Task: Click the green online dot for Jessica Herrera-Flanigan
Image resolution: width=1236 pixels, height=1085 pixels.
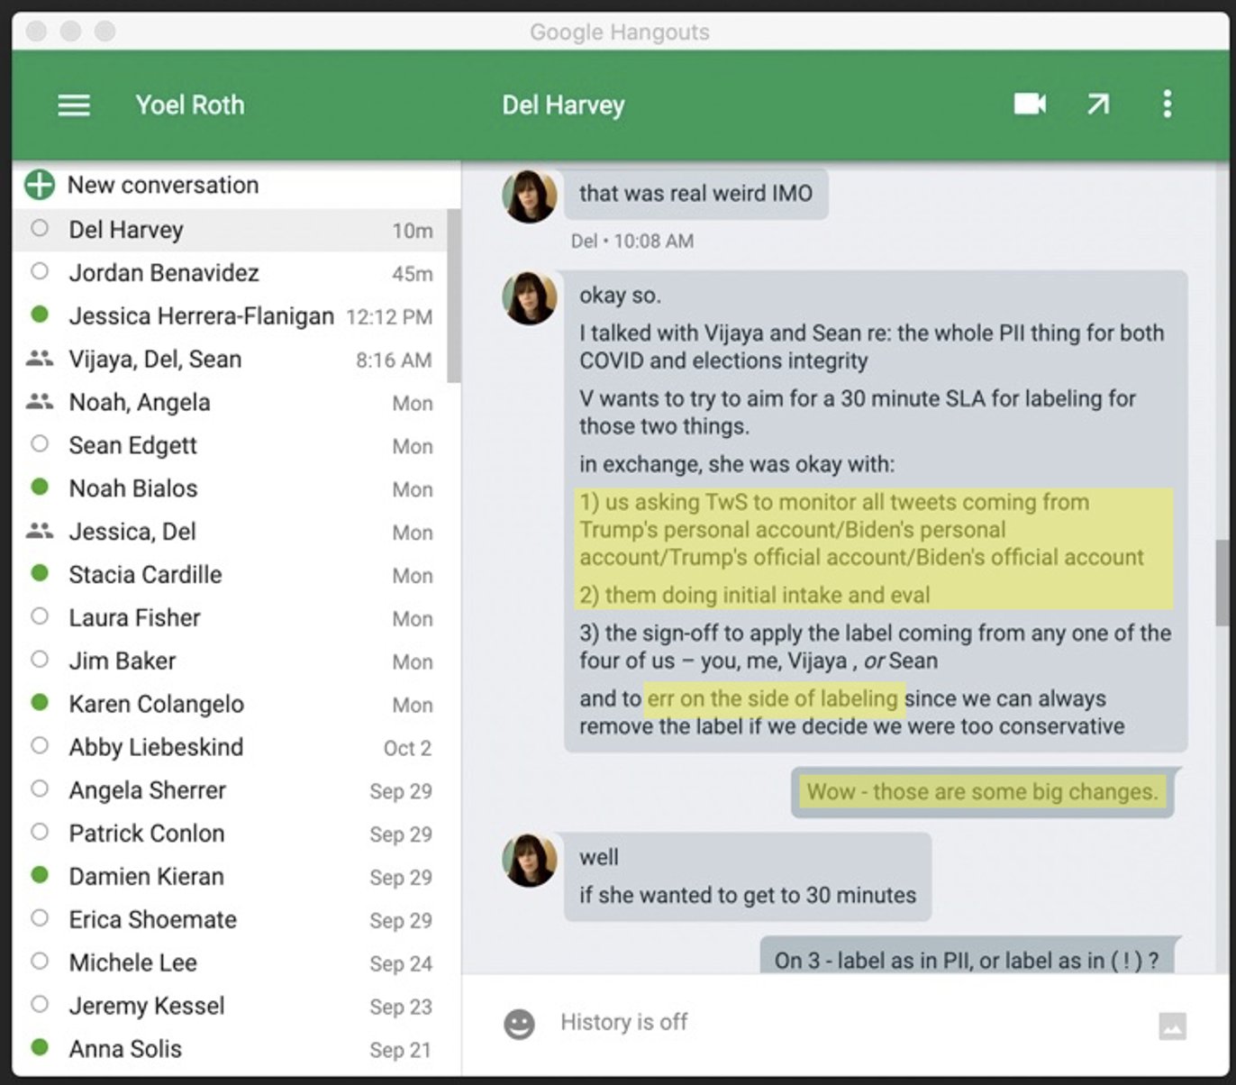Action: [x=40, y=315]
